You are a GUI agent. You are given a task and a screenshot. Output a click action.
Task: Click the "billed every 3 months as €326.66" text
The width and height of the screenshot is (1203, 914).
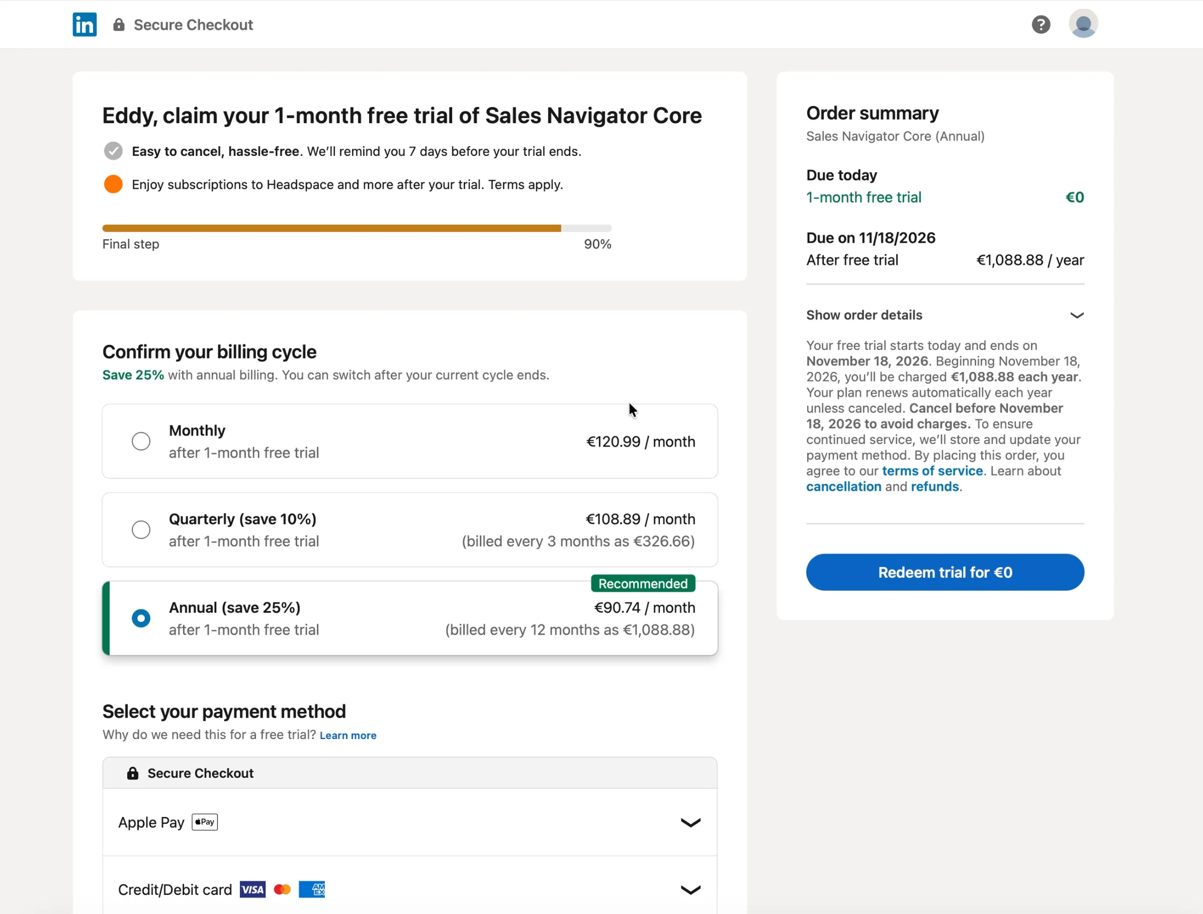click(579, 541)
